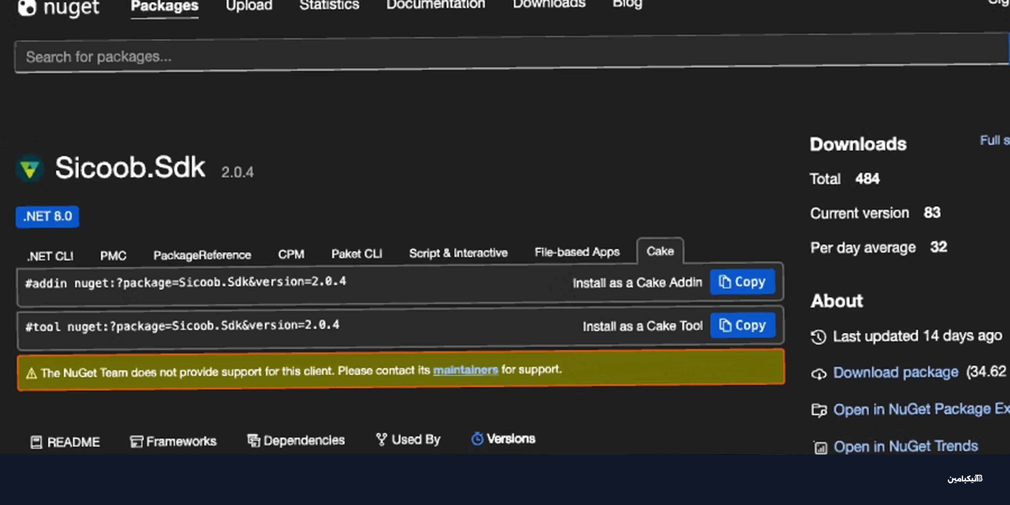The height and width of the screenshot is (505, 1010).
Task: Switch to the File-based Apps tab
Action: point(577,252)
